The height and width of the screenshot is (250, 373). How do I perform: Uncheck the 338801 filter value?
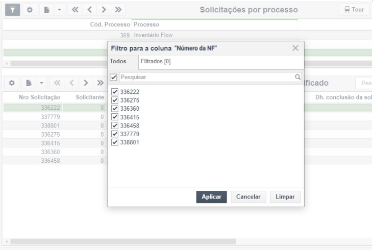115,142
